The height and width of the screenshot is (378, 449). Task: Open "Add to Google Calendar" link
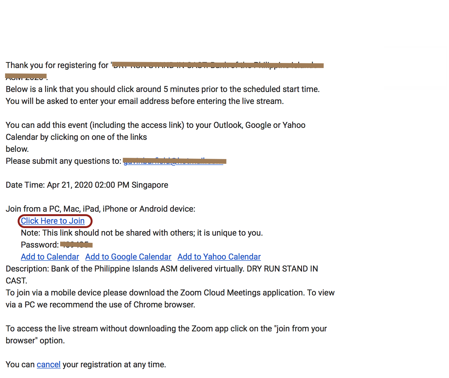[128, 257]
